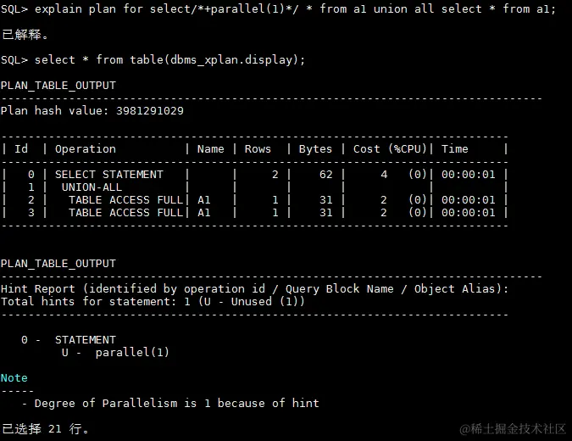Viewport: 572px width, 441px height.
Task: Click the Cost (%CPU) column header
Action: [x=390, y=149]
